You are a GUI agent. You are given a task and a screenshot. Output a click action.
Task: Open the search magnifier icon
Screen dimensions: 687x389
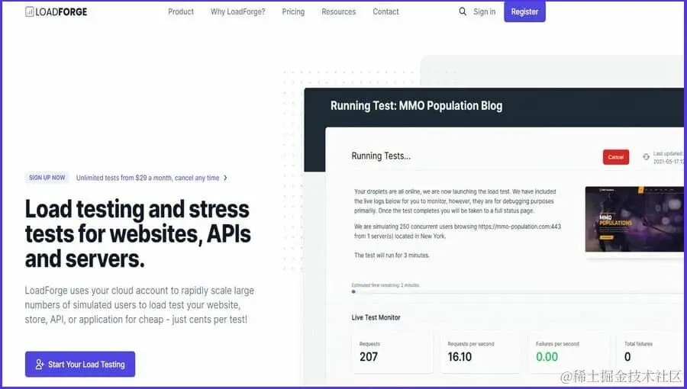point(463,11)
